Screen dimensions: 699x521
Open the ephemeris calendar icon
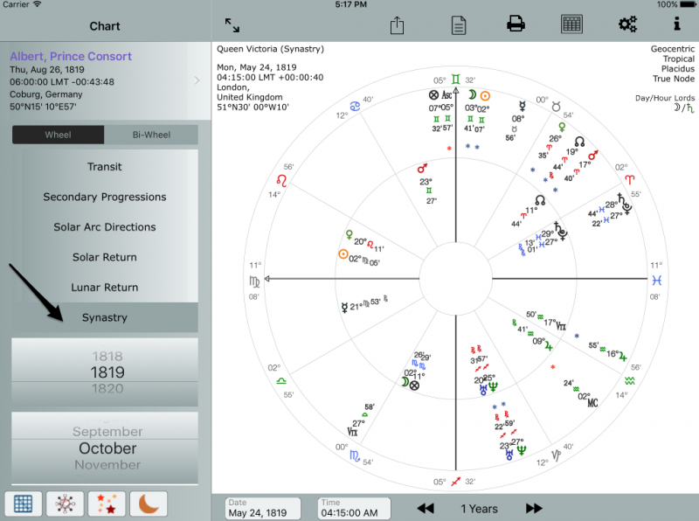click(571, 24)
